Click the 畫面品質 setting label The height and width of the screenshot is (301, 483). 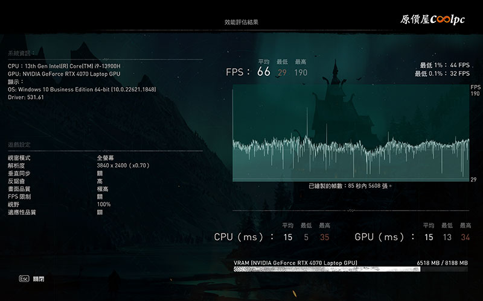(19, 189)
